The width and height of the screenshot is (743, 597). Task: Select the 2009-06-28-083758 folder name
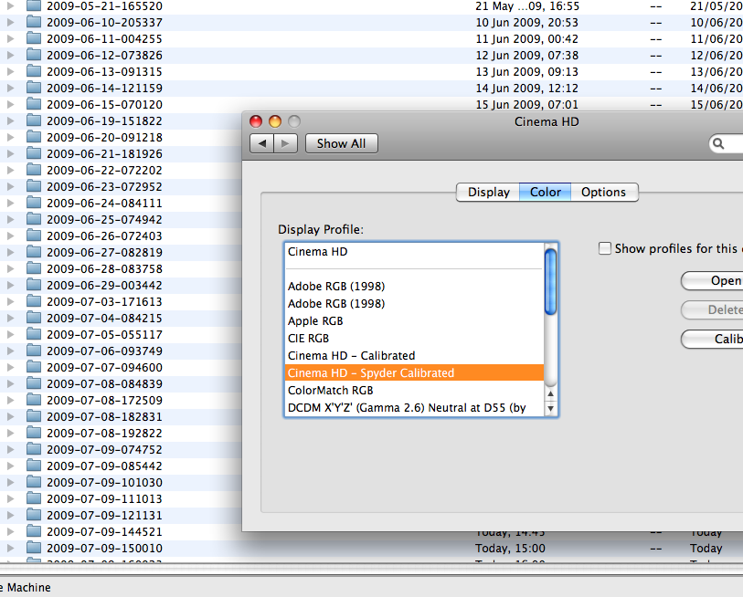(x=104, y=269)
